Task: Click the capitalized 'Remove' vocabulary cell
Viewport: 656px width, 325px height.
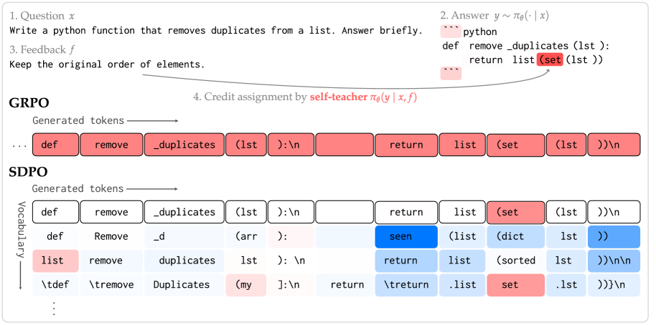Action: [x=111, y=236]
